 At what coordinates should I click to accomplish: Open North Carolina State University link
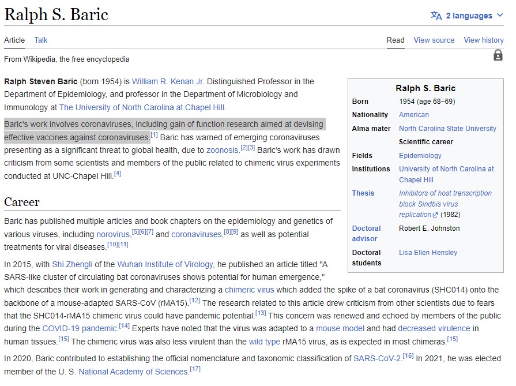[x=447, y=129]
